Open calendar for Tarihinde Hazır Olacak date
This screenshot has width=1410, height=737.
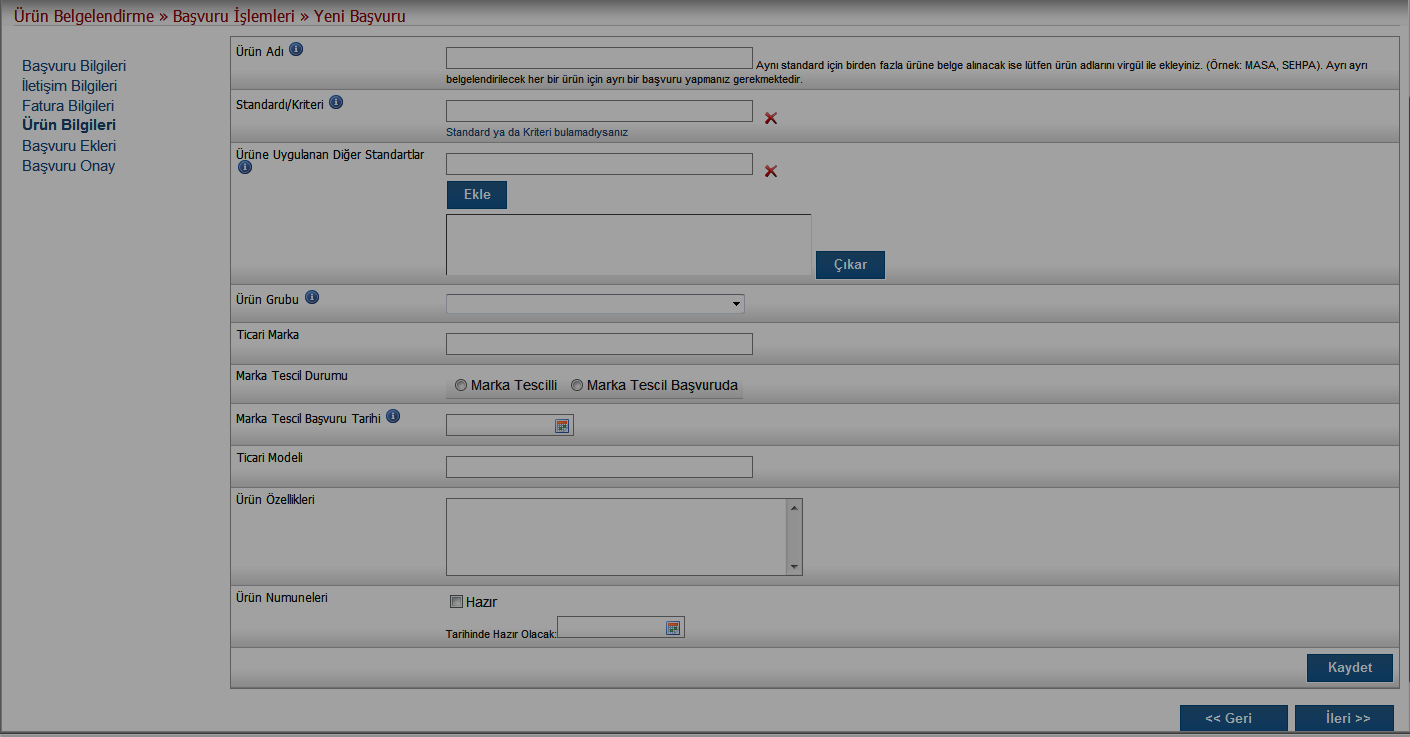[673, 628]
